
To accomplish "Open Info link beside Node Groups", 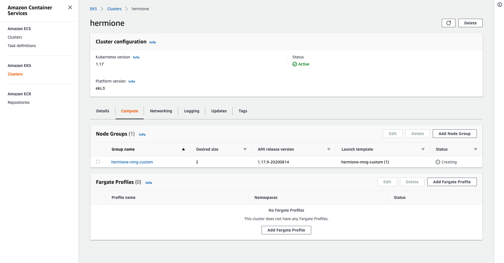I will (142, 134).
